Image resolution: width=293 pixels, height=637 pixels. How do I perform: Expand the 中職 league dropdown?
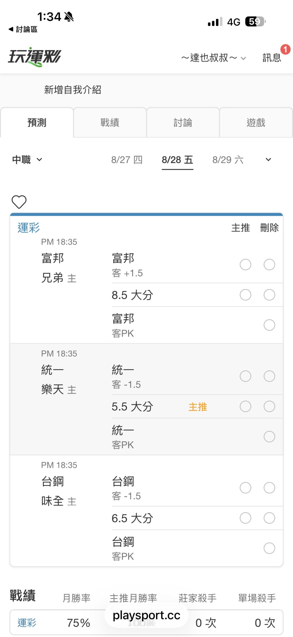pos(27,160)
